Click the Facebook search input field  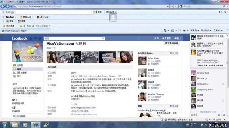pyautogui.click(x=73, y=38)
